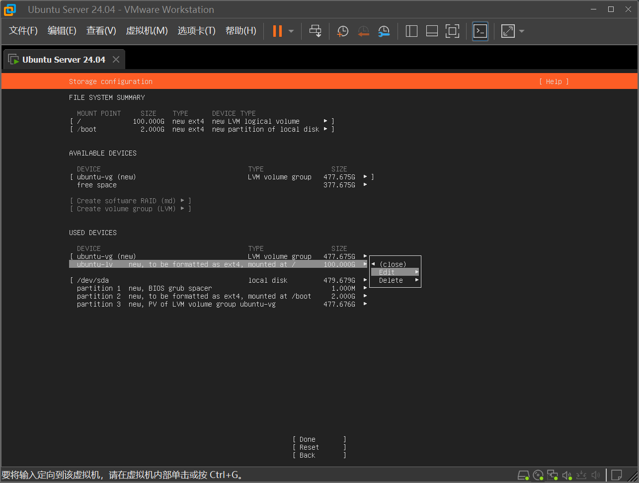The width and height of the screenshot is (639, 483).
Task: Toggle the library sidebar panel icon
Action: (411, 31)
